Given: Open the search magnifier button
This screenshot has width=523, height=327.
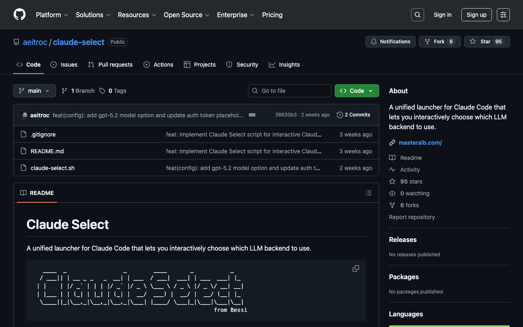Looking at the screenshot, I should pos(417,15).
